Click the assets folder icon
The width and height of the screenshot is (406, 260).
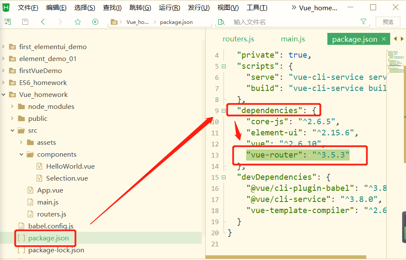tap(30, 142)
